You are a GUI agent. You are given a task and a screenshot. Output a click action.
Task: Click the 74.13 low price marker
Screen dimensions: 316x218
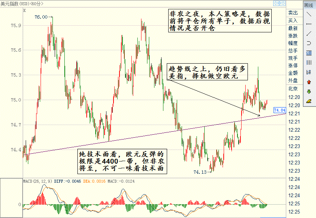(200, 172)
